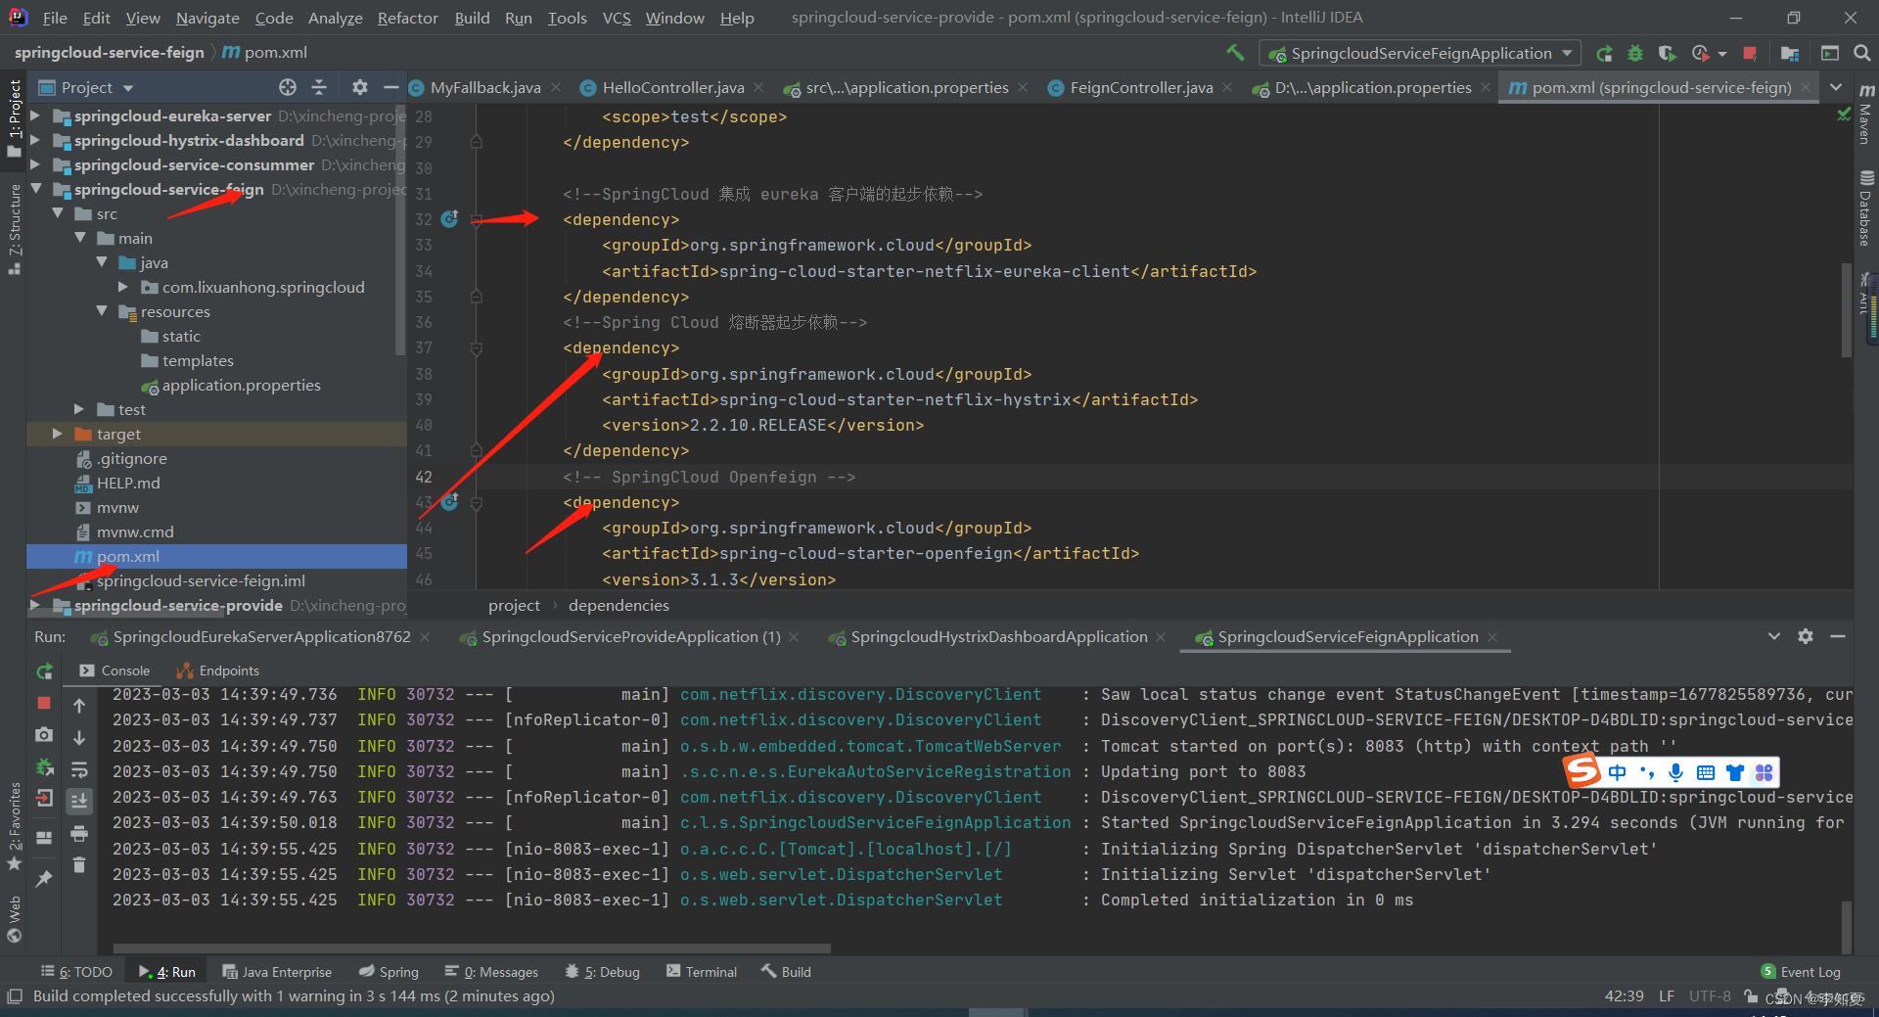Clear console output with the trash icon
The height and width of the screenshot is (1017, 1879).
coord(79,865)
